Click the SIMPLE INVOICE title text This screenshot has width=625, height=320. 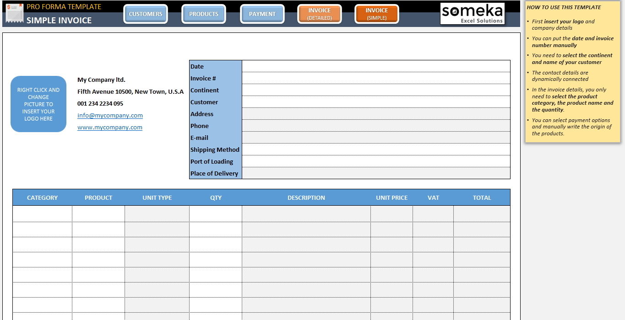click(x=59, y=20)
